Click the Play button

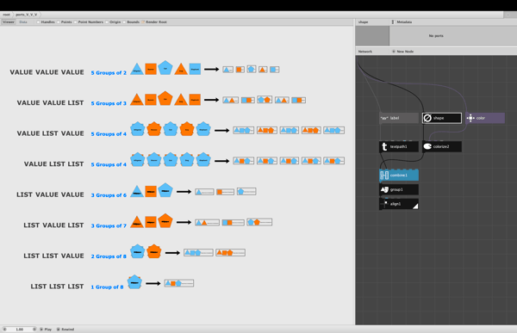tap(46, 329)
